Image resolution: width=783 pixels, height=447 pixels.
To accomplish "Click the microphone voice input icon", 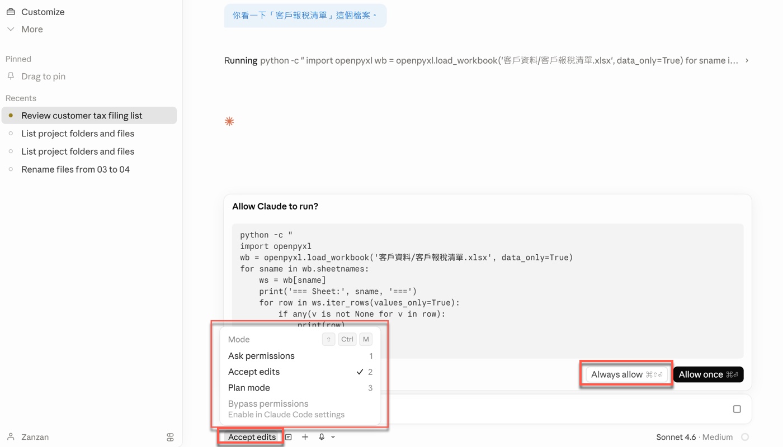I will click(322, 437).
